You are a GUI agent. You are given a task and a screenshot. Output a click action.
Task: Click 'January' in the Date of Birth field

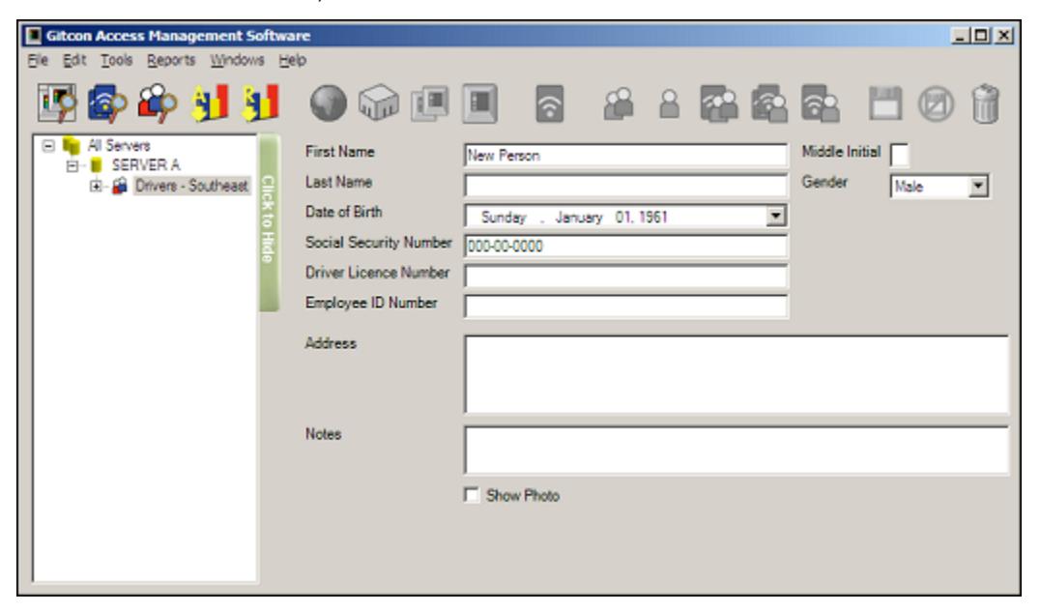578,218
